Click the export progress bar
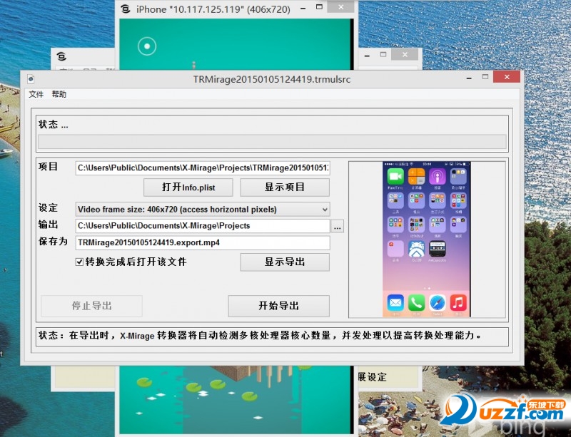Image resolution: width=571 pixels, height=437 pixels. (x=272, y=142)
